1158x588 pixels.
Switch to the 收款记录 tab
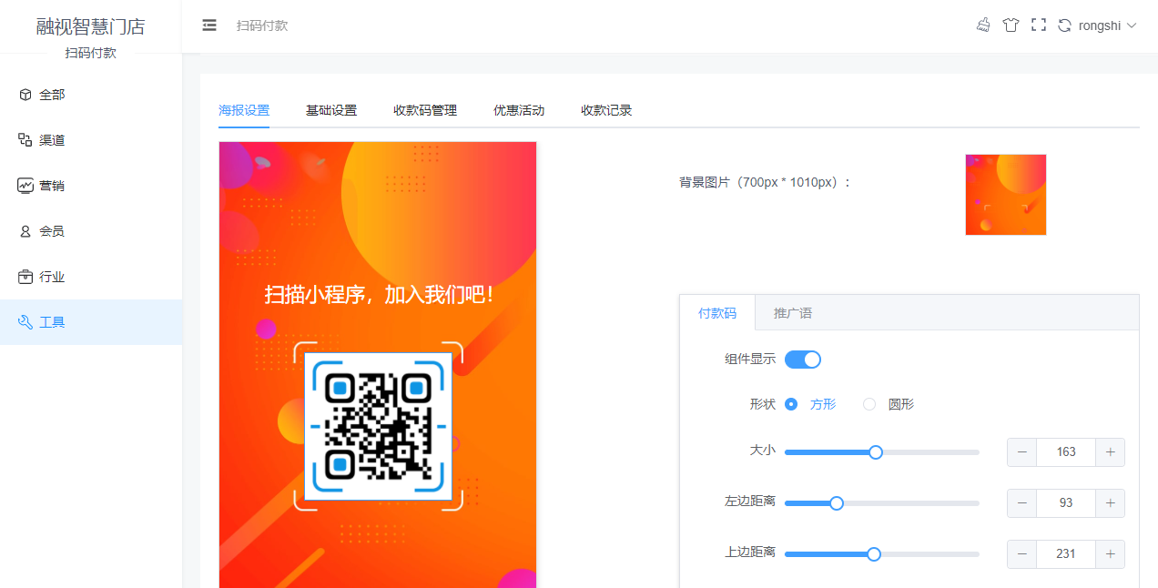606,110
